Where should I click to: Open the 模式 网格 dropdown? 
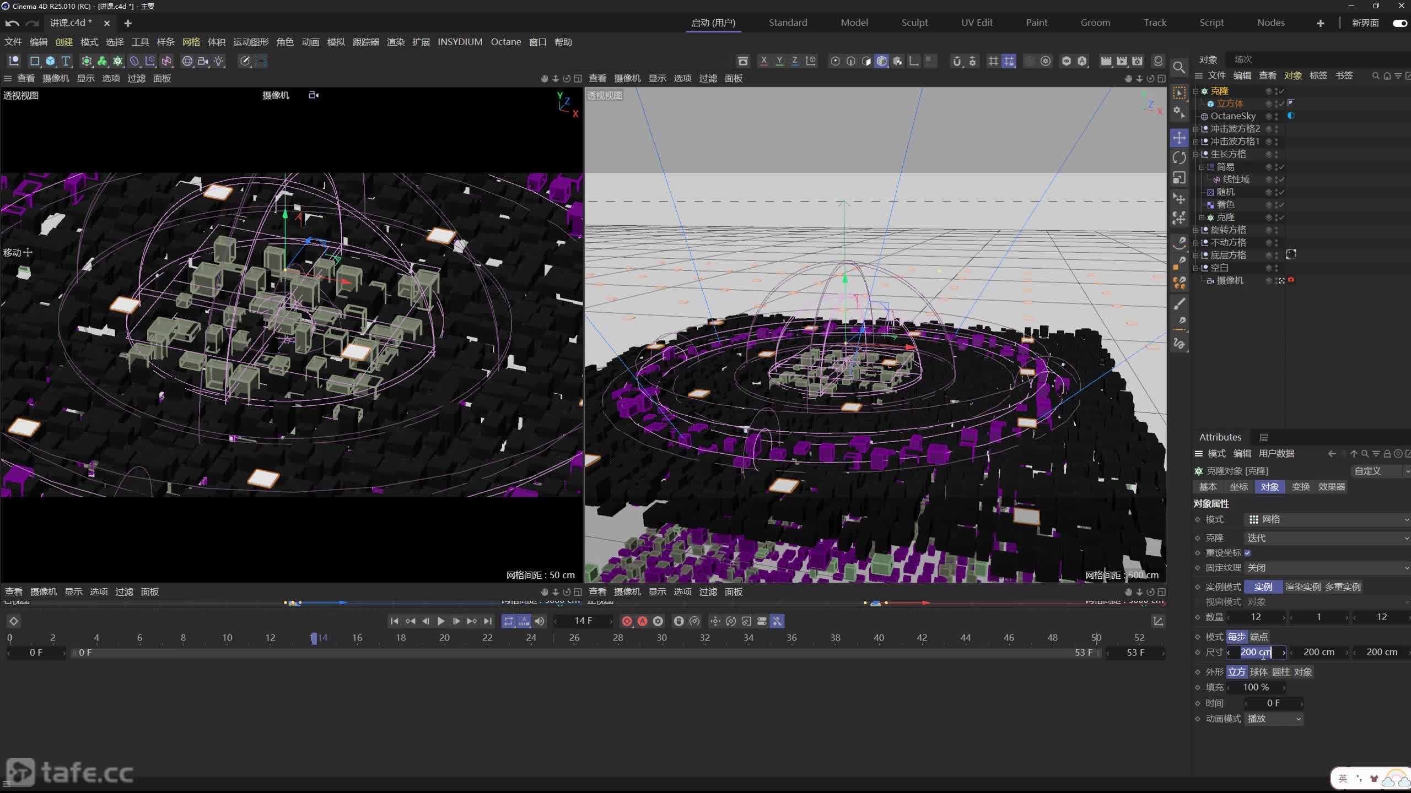1327,519
